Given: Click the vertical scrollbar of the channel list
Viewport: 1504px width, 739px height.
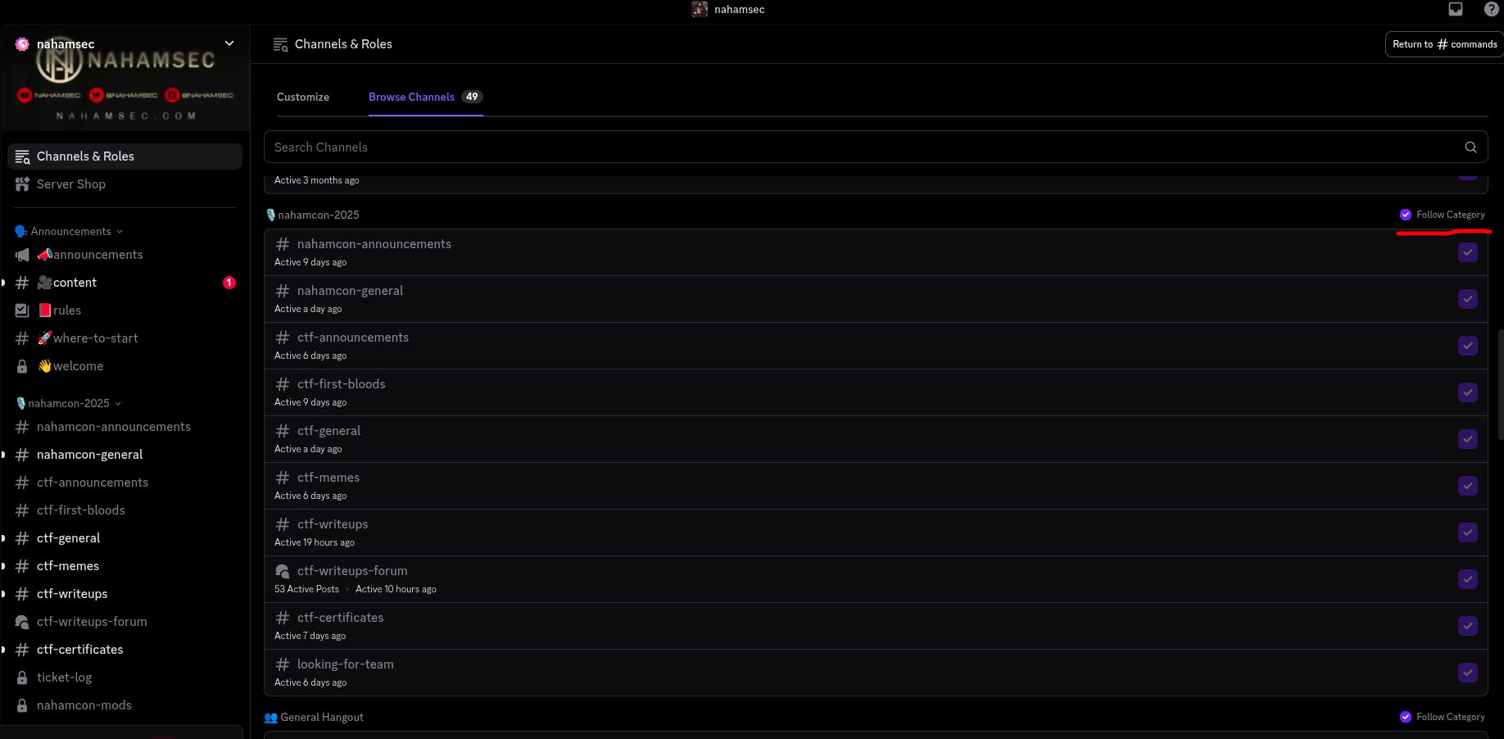Looking at the screenshot, I should (1500, 385).
